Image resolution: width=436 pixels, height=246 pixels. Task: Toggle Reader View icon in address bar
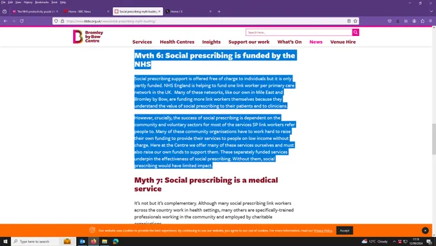349,21
